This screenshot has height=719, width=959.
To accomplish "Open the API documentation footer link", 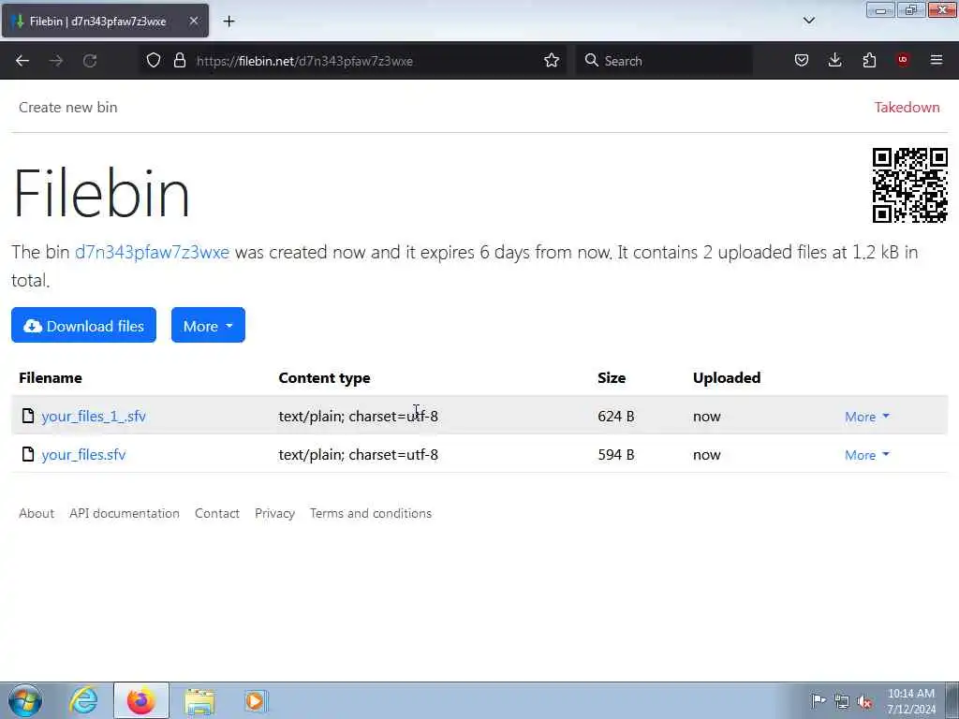I will coord(125,513).
